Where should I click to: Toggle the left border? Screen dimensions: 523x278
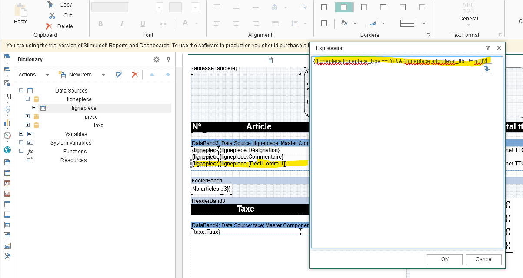(x=364, y=7)
